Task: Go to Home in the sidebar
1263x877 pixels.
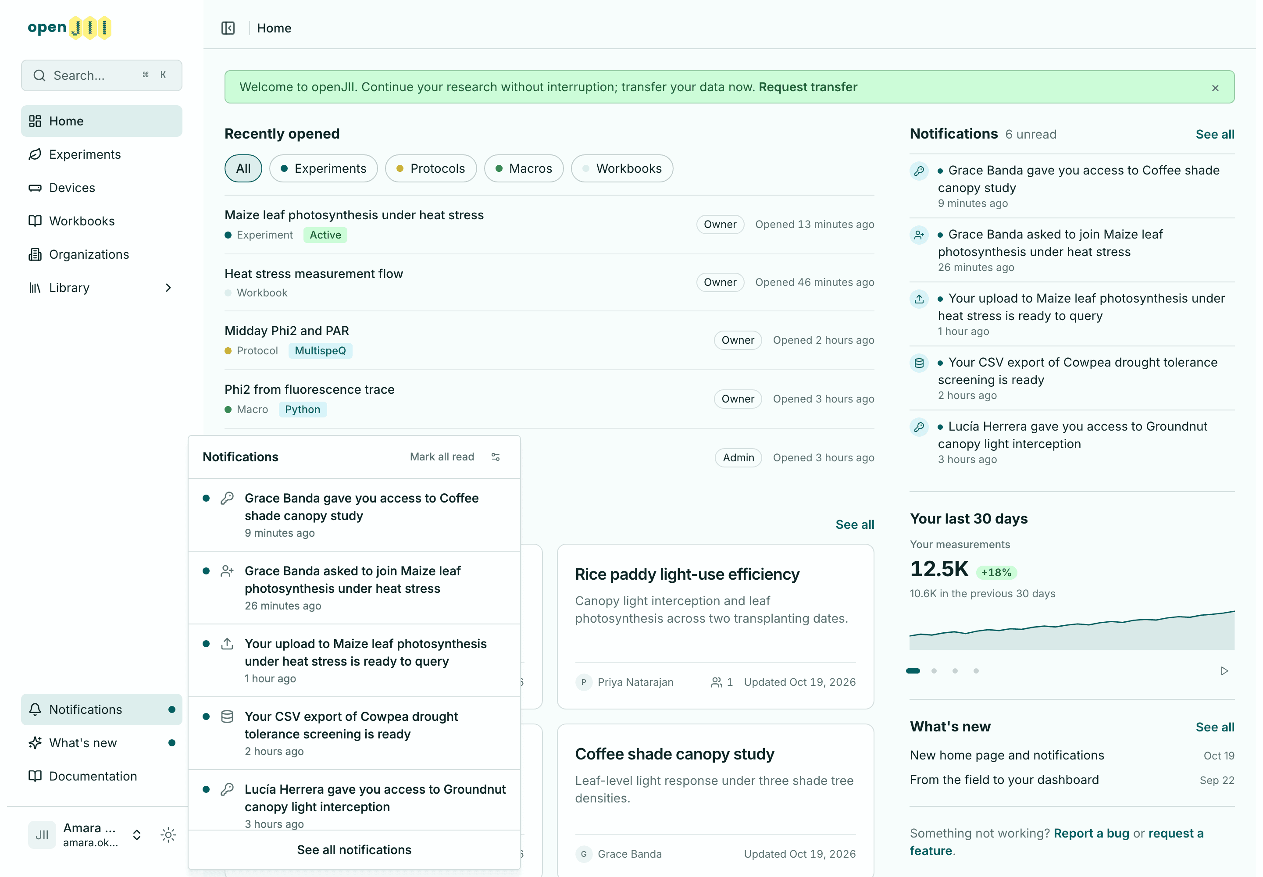Action: pos(102,121)
